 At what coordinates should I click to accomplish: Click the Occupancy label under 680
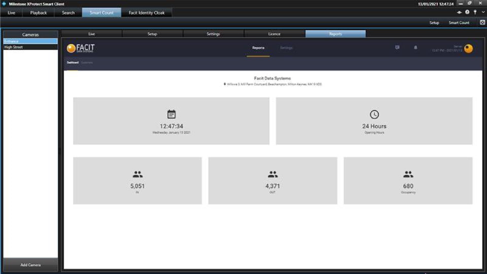click(x=408, y=192)
